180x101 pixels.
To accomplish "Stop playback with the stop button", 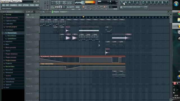I will click(x=60, y=7).
